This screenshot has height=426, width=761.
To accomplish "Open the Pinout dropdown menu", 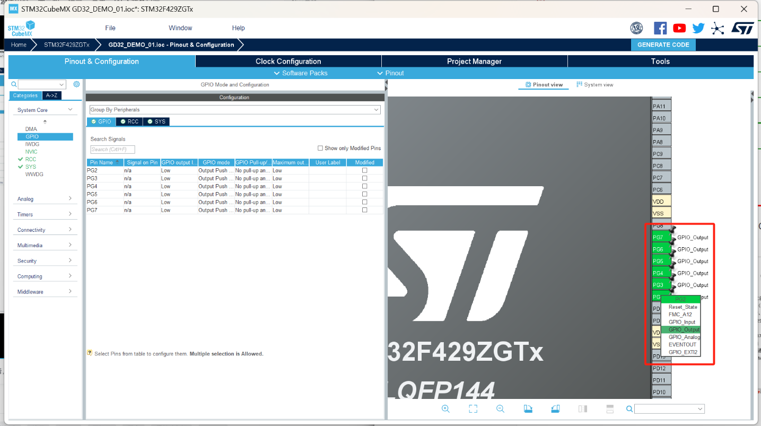I will pyautogui.click(x=390, y=73).
